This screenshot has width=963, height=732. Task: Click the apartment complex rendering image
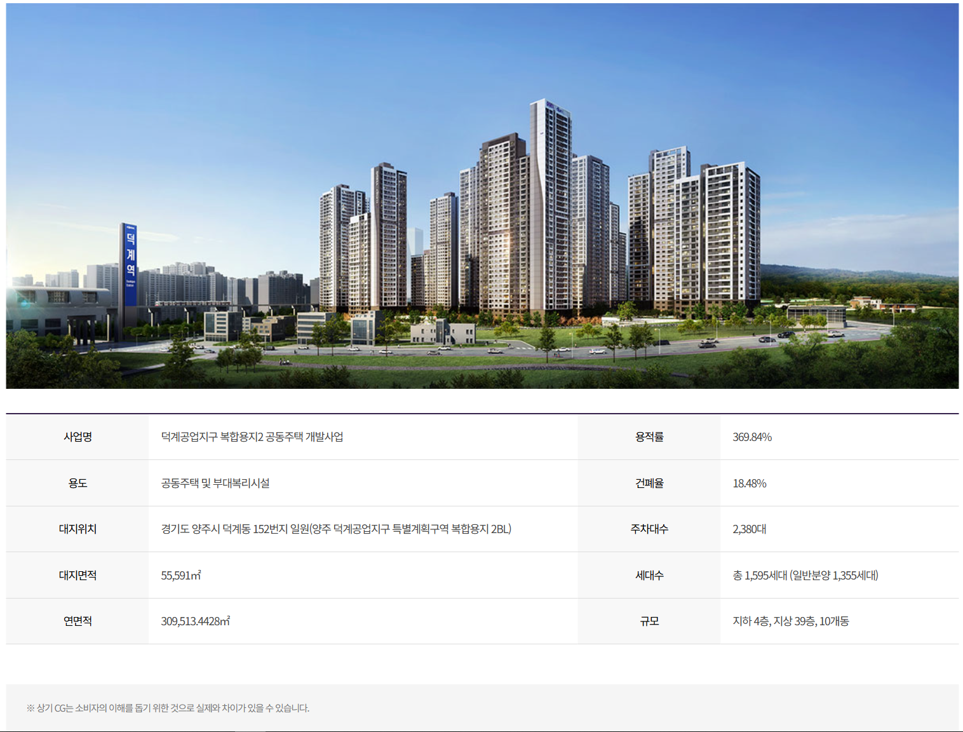point(481,196)
